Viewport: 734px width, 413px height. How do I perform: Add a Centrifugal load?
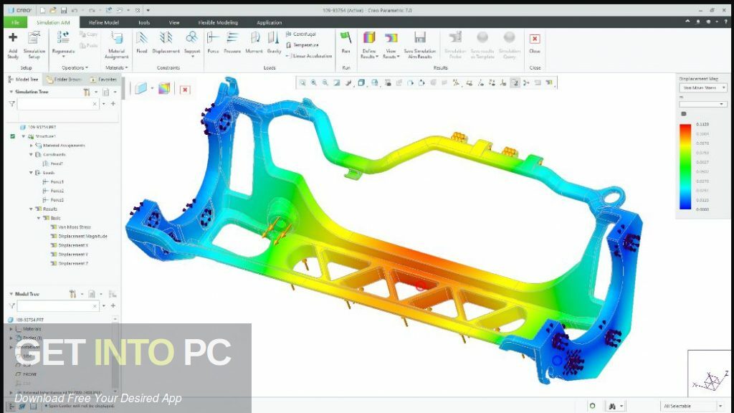tap(300, 34)
